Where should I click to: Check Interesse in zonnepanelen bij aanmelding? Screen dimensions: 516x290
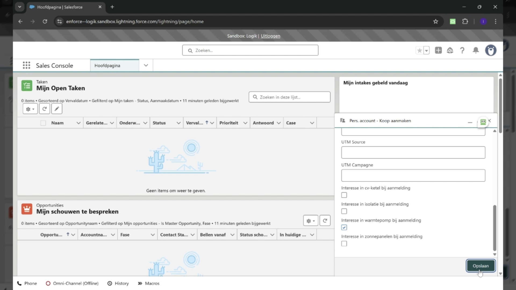pyautogui.click(x=344, y=244)
